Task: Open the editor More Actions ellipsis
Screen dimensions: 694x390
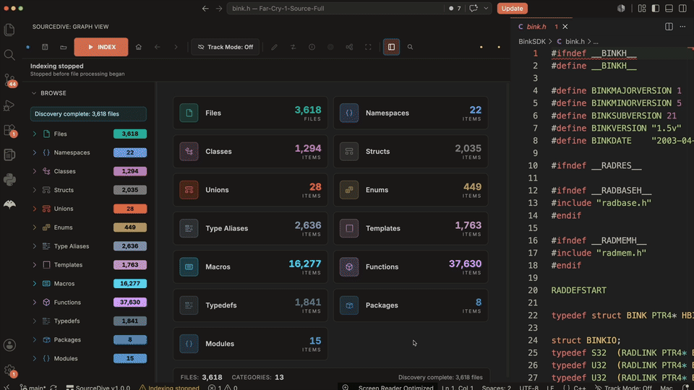Action: (682, 27)
